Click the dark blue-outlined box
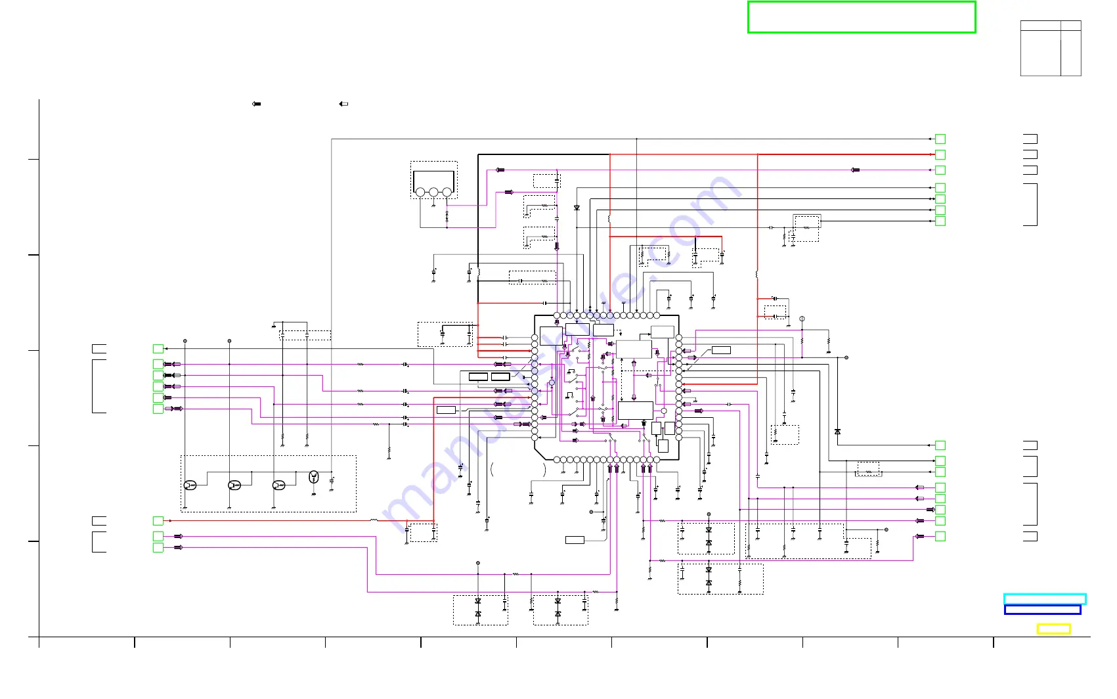The height and width of the screenshot is (699, 1117). click(1042, 610)
